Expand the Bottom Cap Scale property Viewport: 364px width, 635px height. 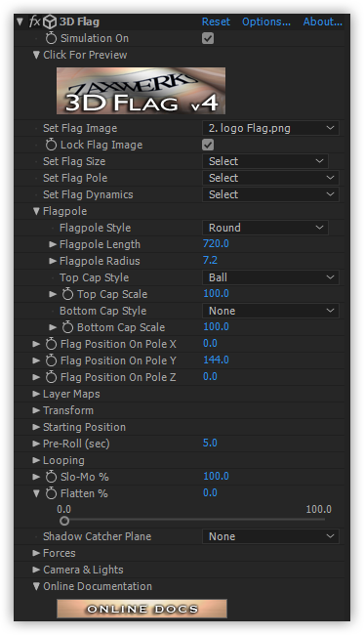[x=53, y=327]
